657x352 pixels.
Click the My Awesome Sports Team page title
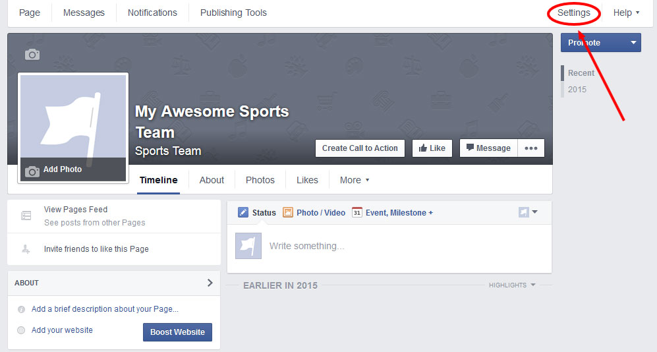click(x=212, y=121)
